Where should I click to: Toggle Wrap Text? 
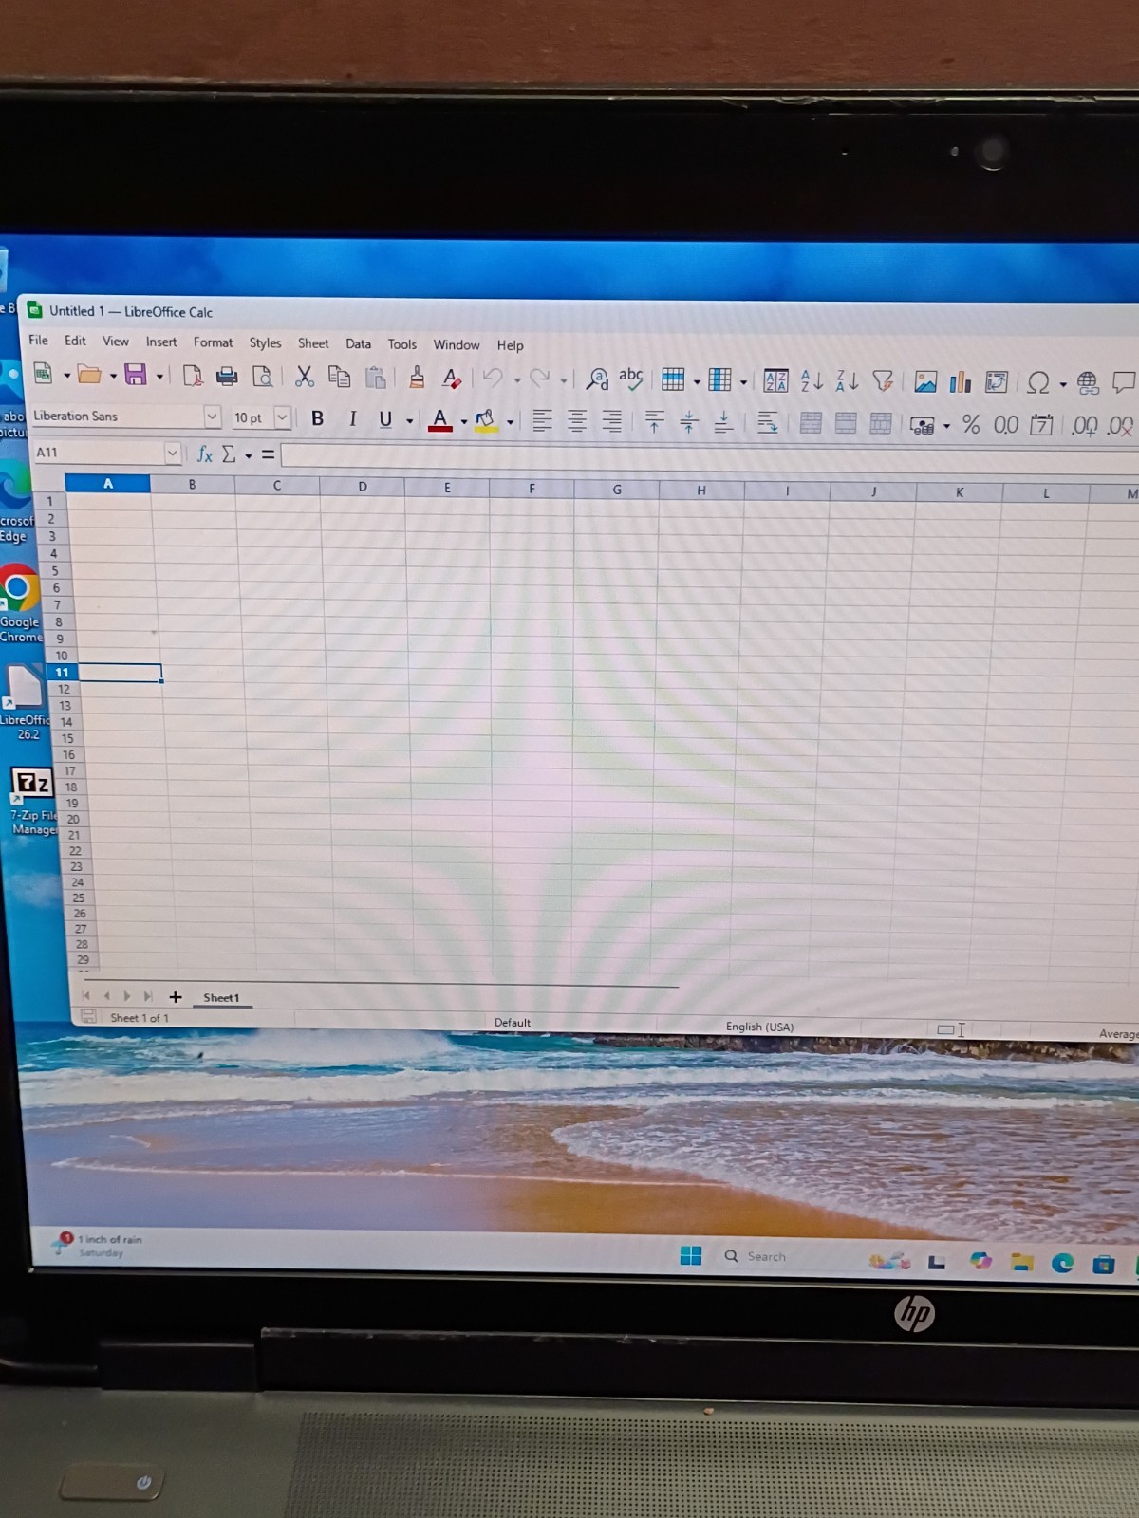(x=768, y=423)
